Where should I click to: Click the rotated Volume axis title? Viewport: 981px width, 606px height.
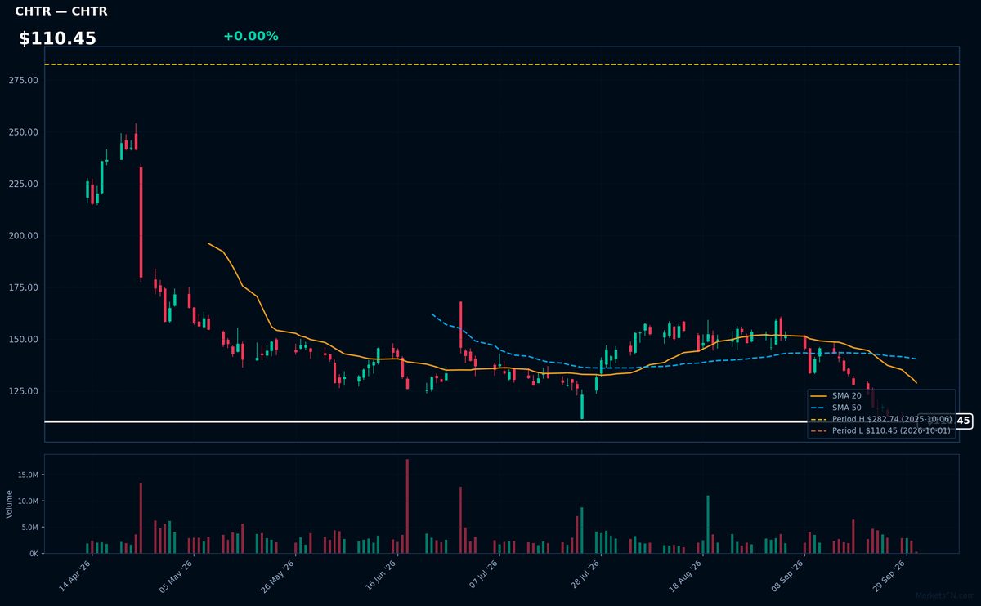pyautogui.click(x=10, y=504)
